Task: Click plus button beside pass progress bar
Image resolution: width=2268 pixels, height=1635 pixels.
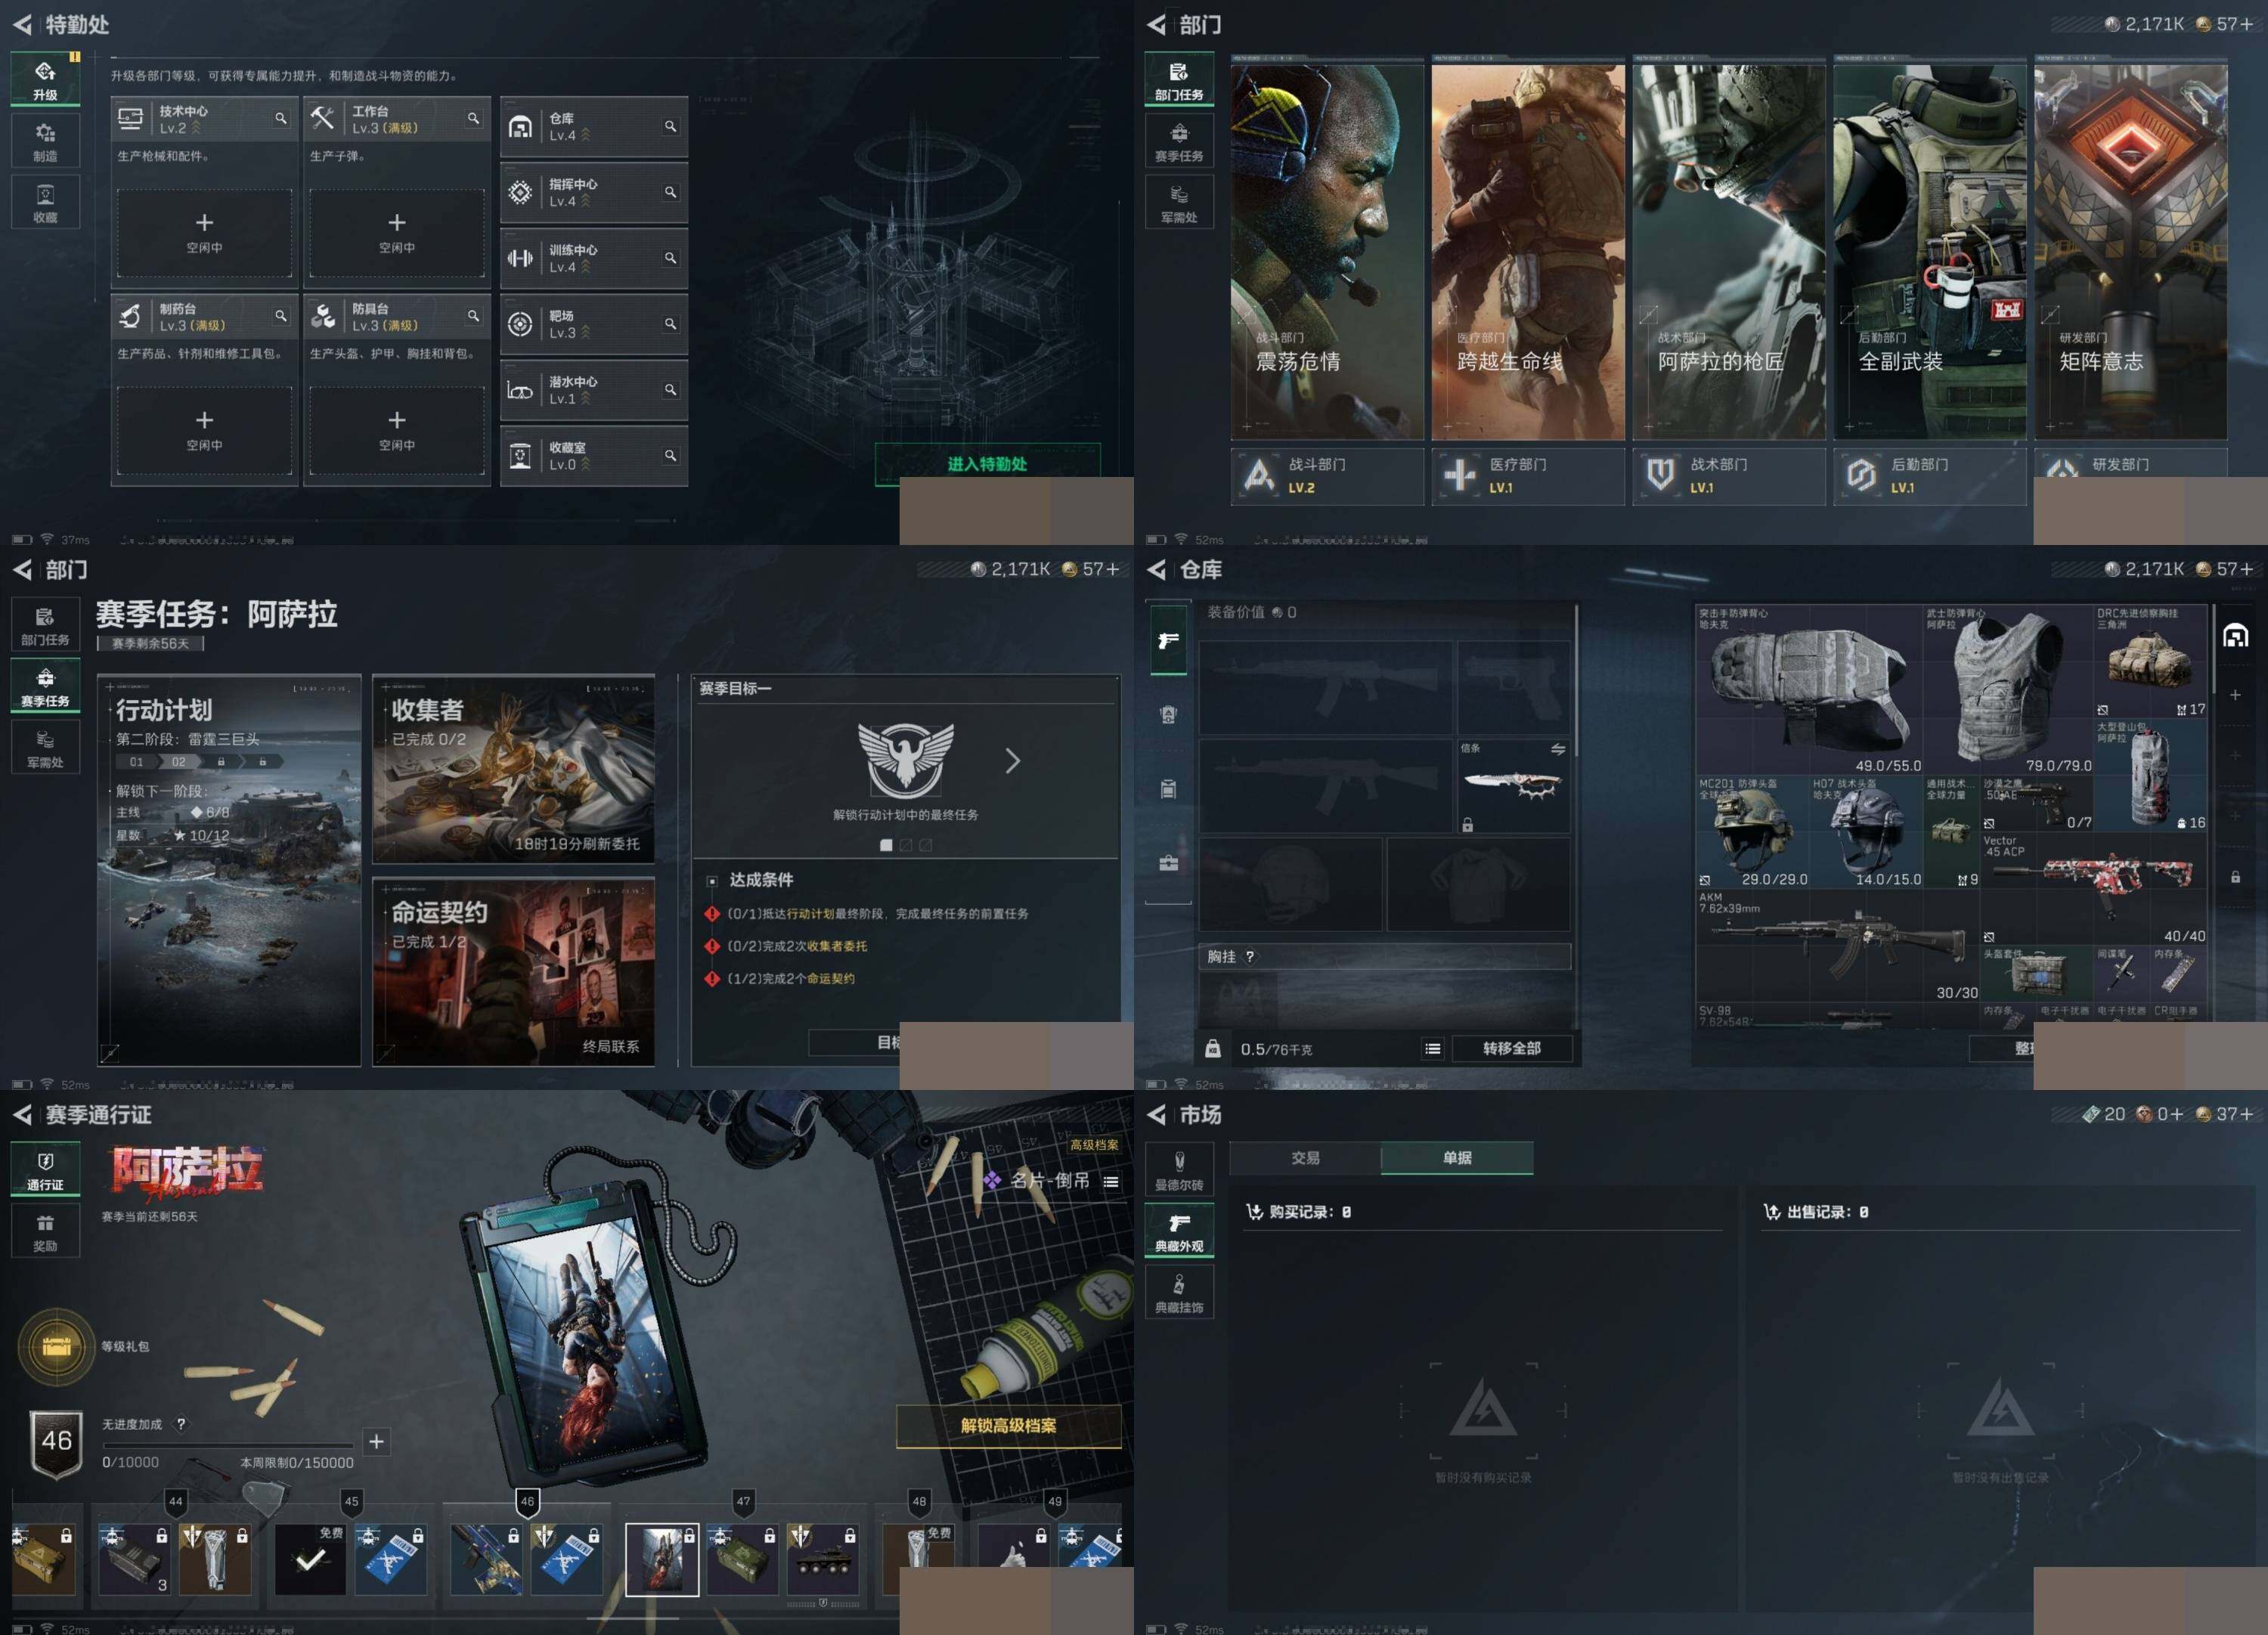Action: (376, 1441)
